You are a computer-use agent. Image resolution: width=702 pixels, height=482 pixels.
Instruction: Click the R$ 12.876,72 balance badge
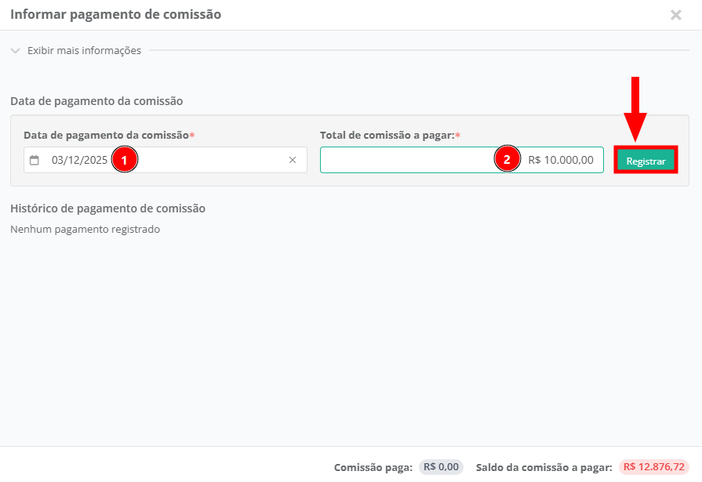click(654, 467)
